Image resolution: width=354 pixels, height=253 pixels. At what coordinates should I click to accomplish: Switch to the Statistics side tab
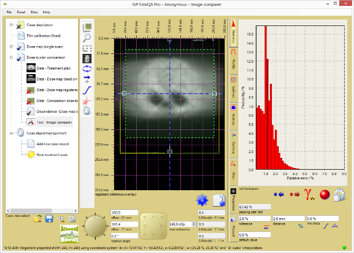(234, 33)
